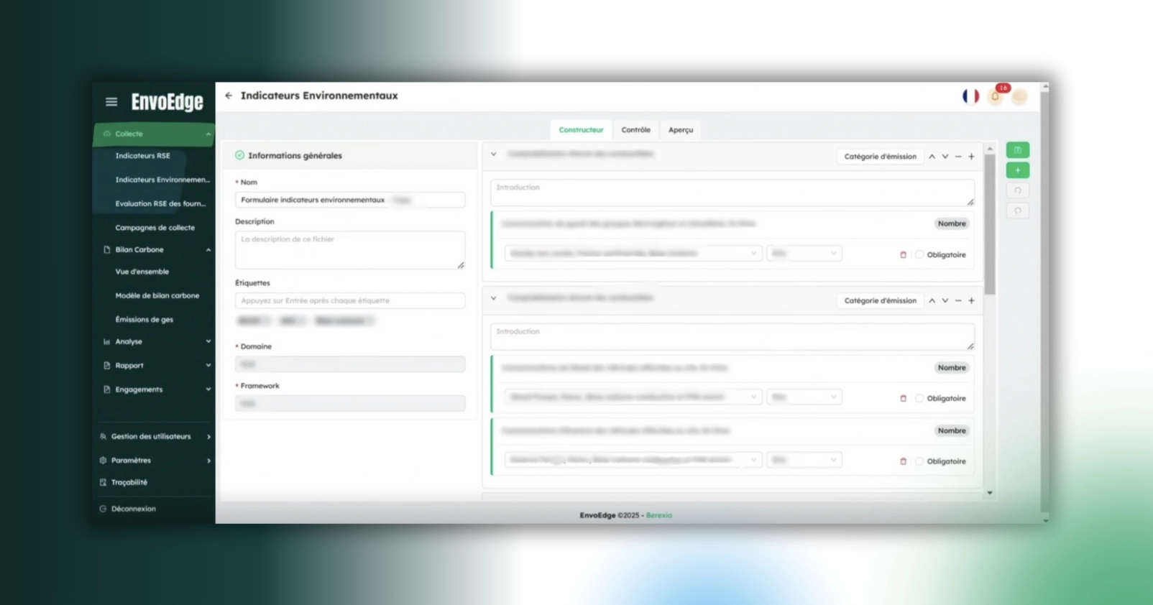Click the Traçabilité sidebar icon
Screen dimensions: 1153x605
[x=103, y=482]
